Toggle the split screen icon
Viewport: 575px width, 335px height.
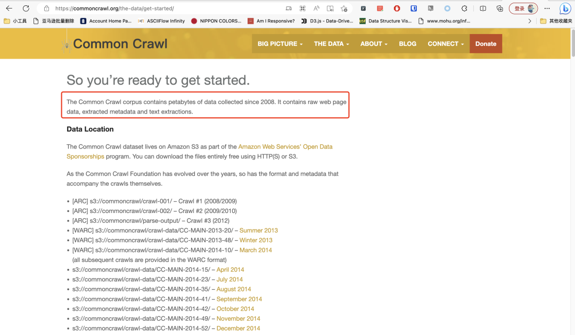point(483,9)
